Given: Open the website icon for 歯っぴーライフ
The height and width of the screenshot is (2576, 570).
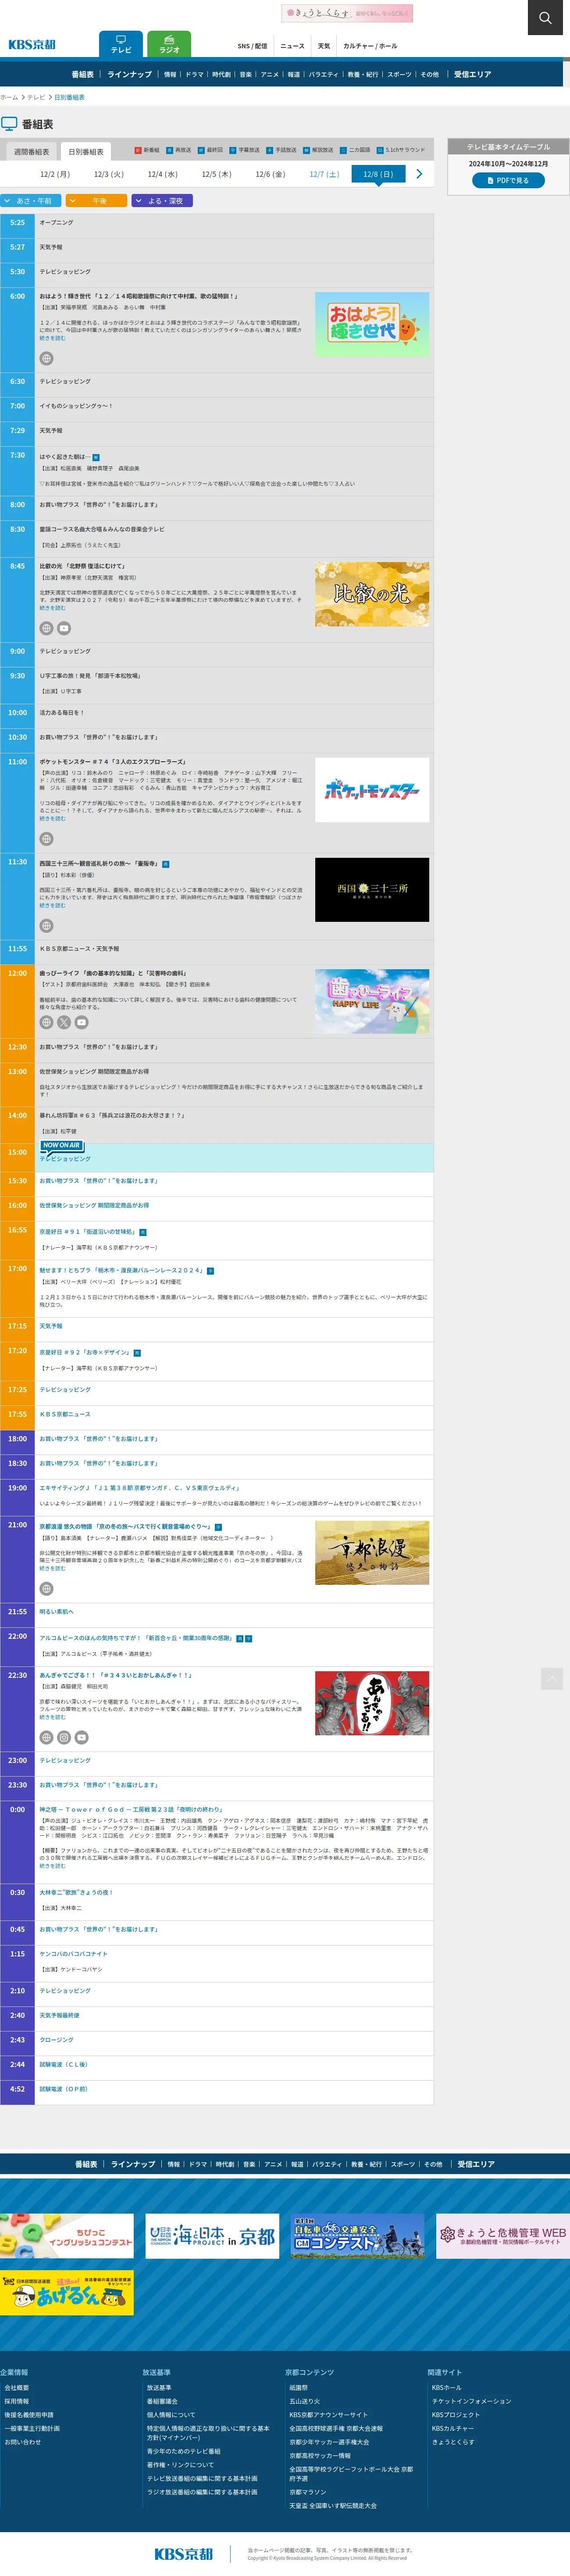Looking at the screenshot, I should pyautogui.click(x=46, y=1022).
